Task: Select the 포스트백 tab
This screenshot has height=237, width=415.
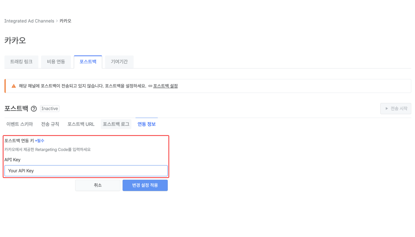Action: (x=88, y=62)
